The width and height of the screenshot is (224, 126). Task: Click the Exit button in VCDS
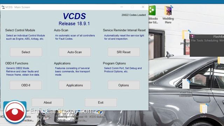(101, 103)
